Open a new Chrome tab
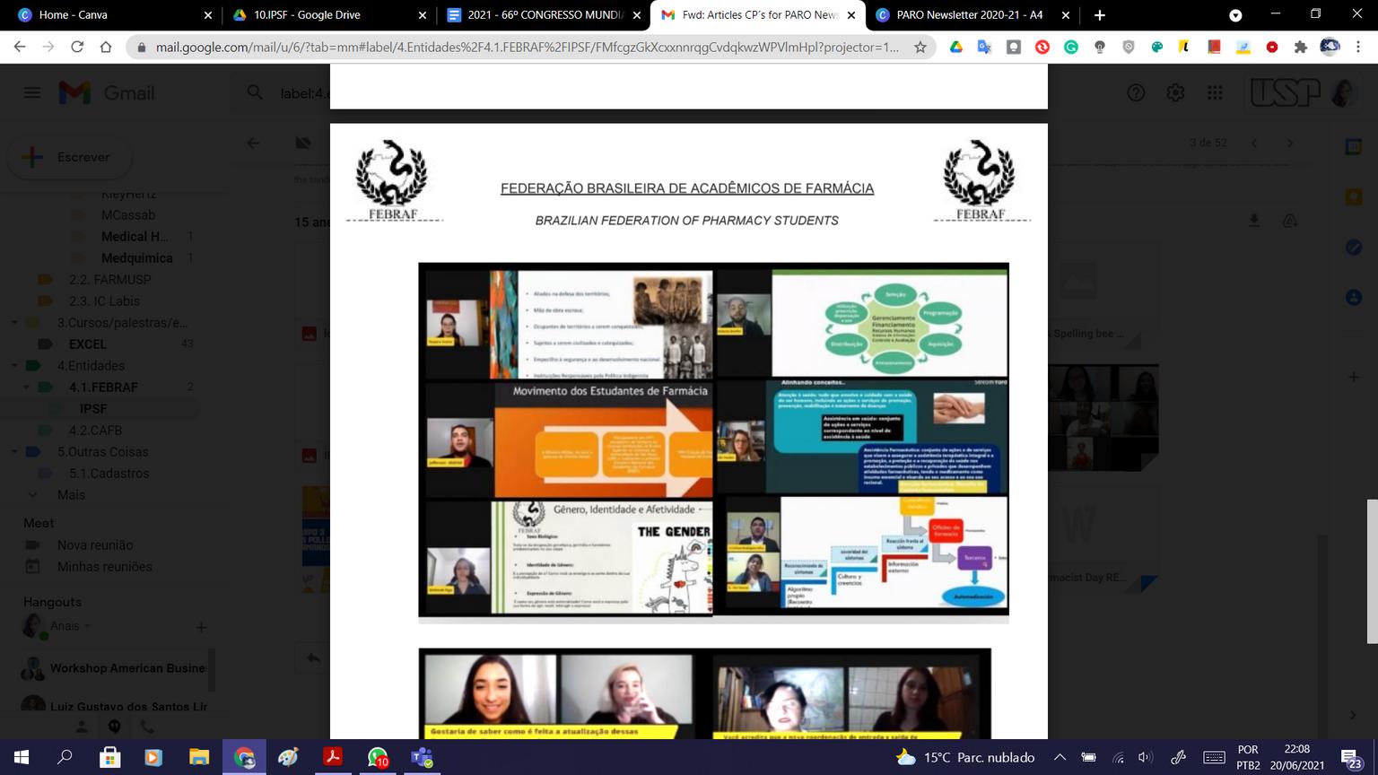 tap(1100, 15)
